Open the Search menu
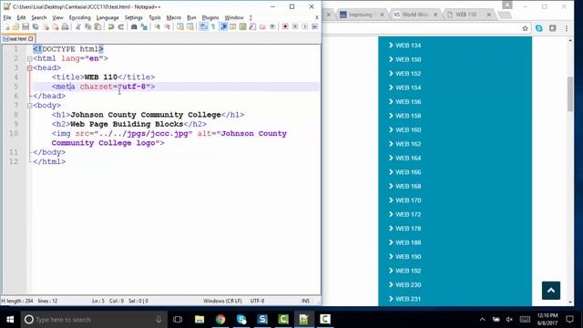 pyautogui.click(x=38, y=17)
